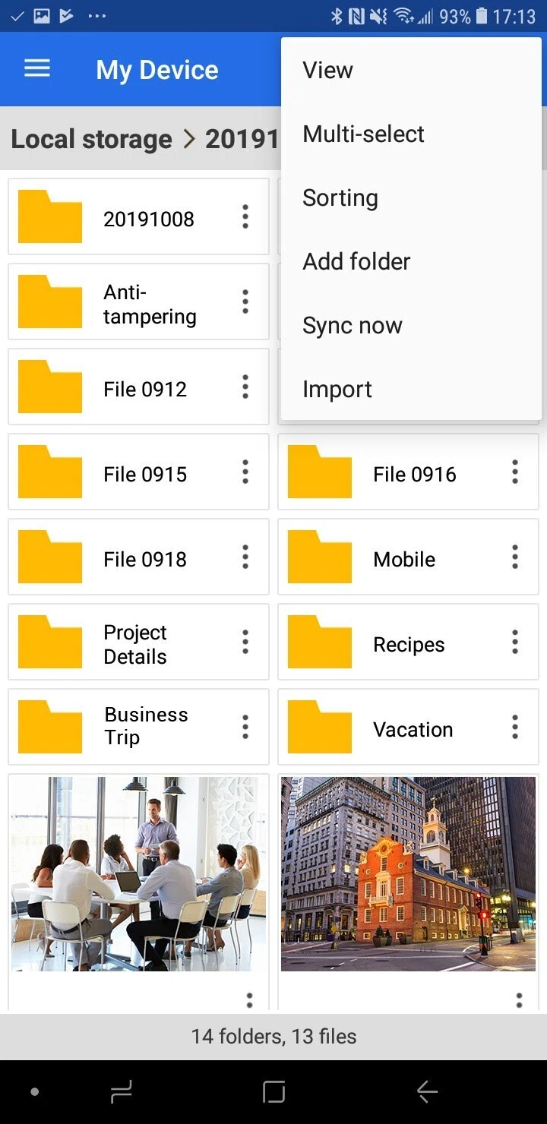Image resolution: width=547 pixels, height=1124 pixels.
Task: Tap the 20191 breadcrumb segment
Action: point(242,139)
